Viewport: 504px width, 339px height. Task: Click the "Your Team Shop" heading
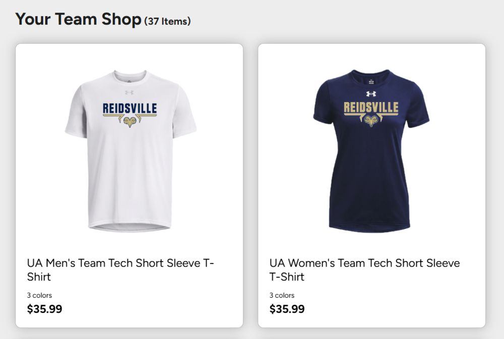pyautogui.click(x=78, y=19)
